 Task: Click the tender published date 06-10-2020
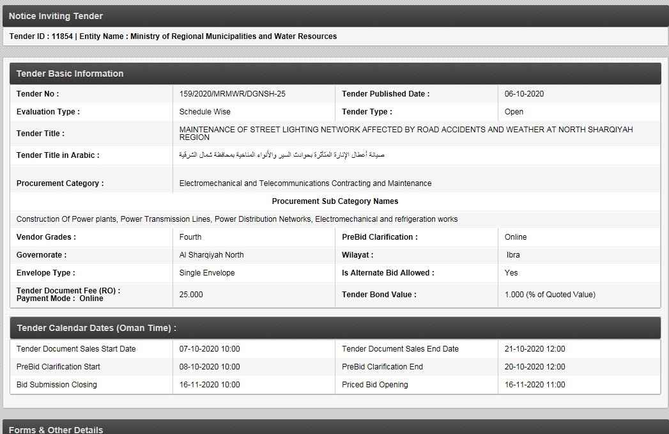[524, 94]
